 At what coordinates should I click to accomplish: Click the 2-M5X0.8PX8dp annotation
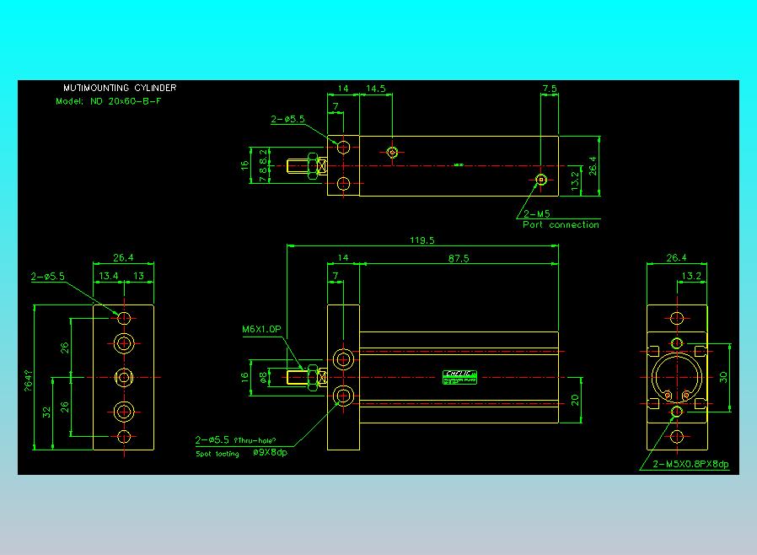690,464
